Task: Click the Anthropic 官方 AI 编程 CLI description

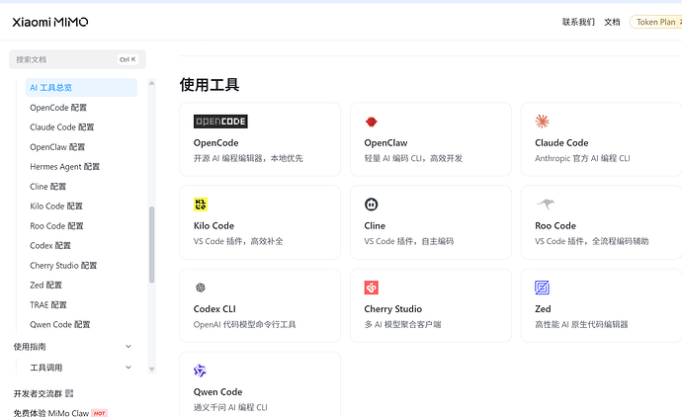Action: (x=582, y=158)
